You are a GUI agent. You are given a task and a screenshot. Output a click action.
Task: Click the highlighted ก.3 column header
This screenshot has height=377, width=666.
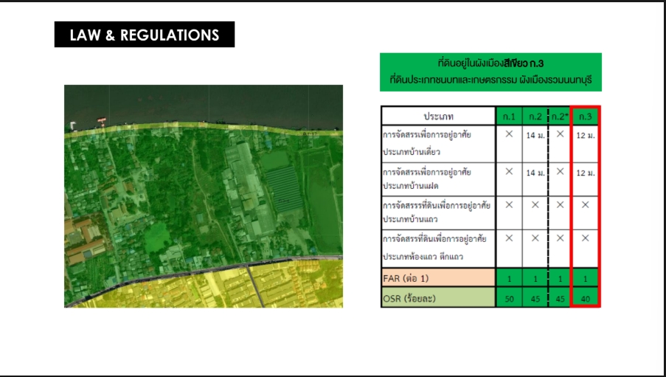point(586,117)
